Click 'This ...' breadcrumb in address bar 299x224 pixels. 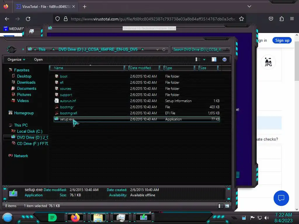(44, 49)
